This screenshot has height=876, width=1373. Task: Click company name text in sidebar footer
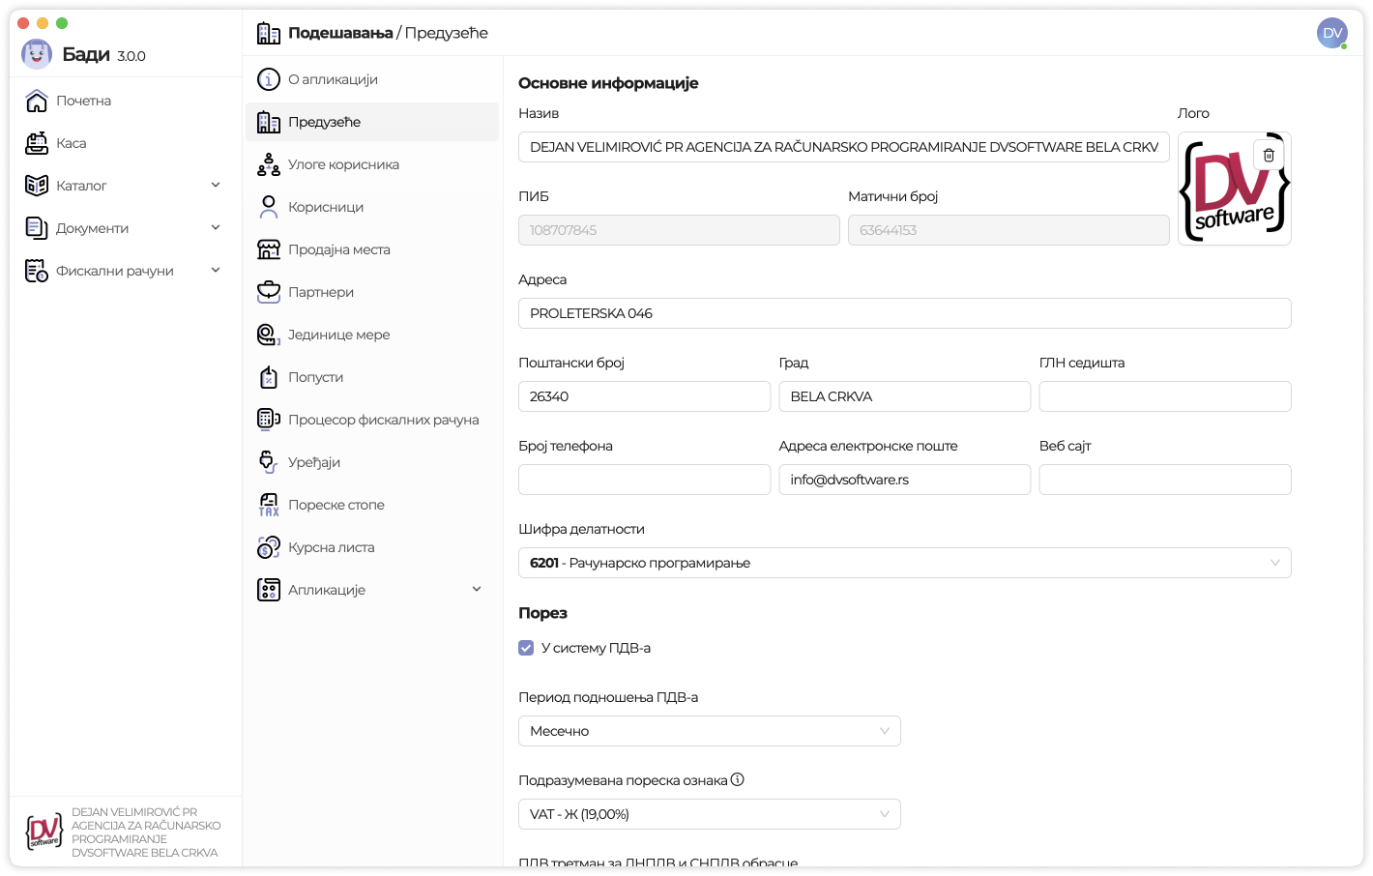pyautogui.click(x=146, y=832)
